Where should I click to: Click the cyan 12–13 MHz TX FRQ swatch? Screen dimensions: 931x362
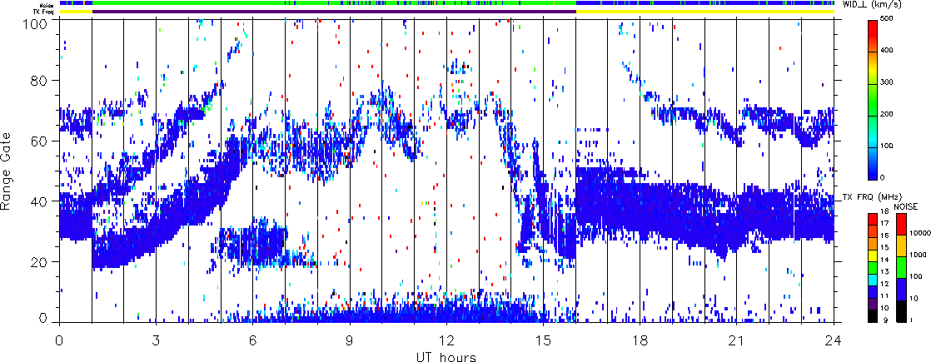click(x=873, y=280)
